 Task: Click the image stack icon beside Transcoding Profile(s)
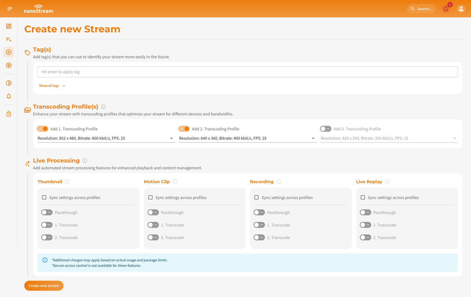28,110
